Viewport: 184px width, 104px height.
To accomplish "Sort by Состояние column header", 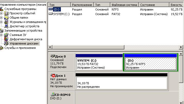I will pos(154,5).
